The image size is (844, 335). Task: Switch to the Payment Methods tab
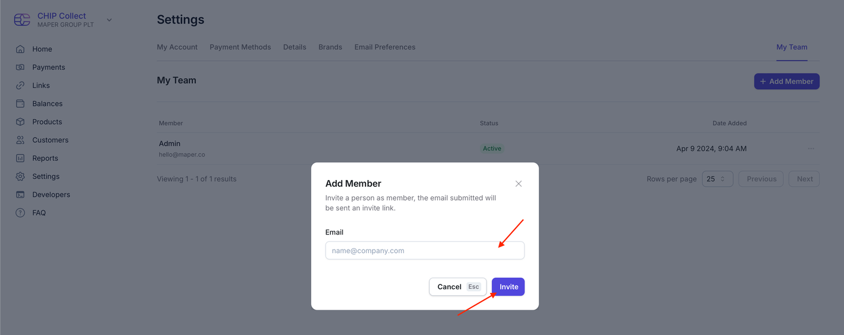(240, 47)
